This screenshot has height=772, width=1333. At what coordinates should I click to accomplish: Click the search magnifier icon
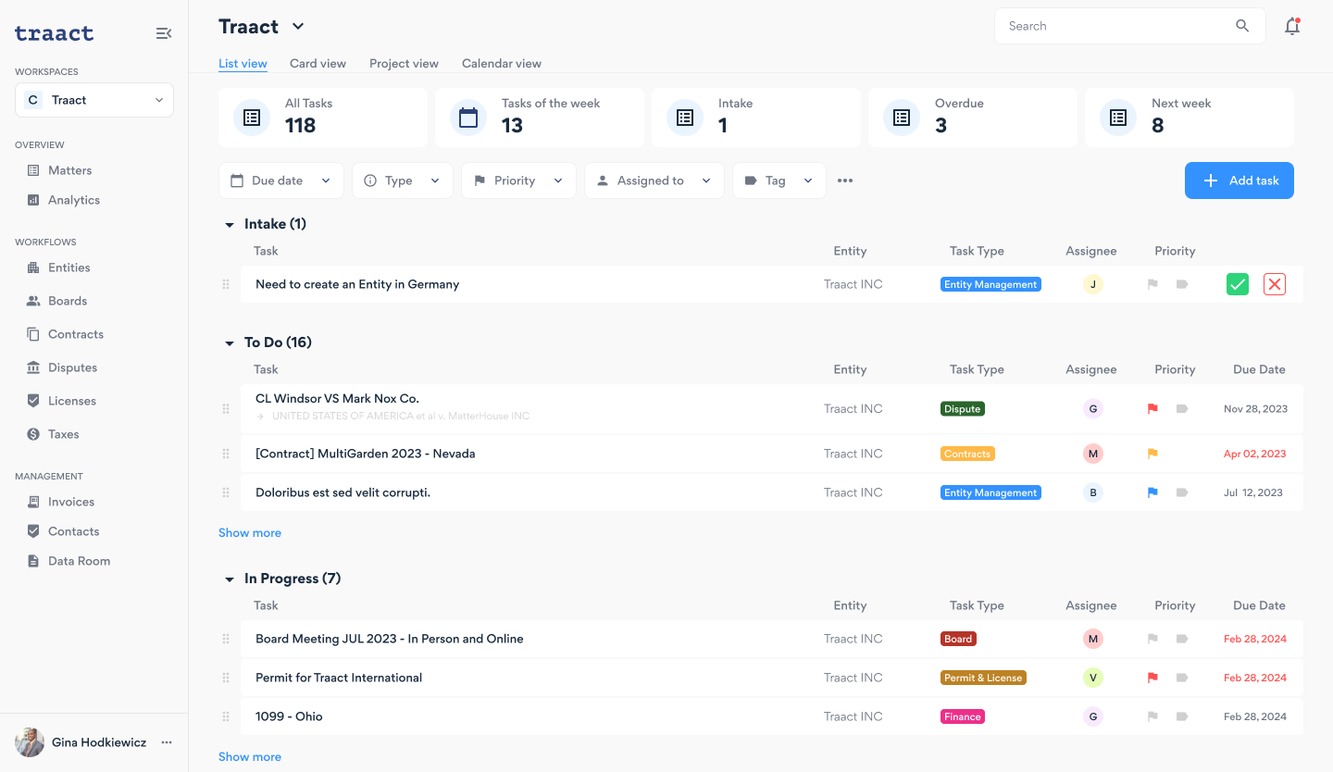(x=1242, y=26)
